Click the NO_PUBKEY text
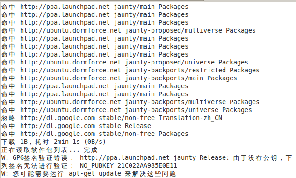 tap(97, 166)
